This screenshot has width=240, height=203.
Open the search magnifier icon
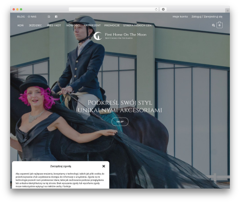213,25
